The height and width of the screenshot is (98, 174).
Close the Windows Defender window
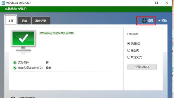[x=167, y=3]
